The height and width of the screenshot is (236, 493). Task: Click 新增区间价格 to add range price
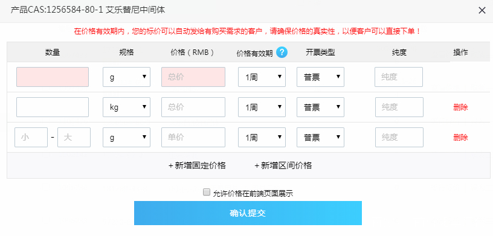pyautogui.click(x=283, y=165)
